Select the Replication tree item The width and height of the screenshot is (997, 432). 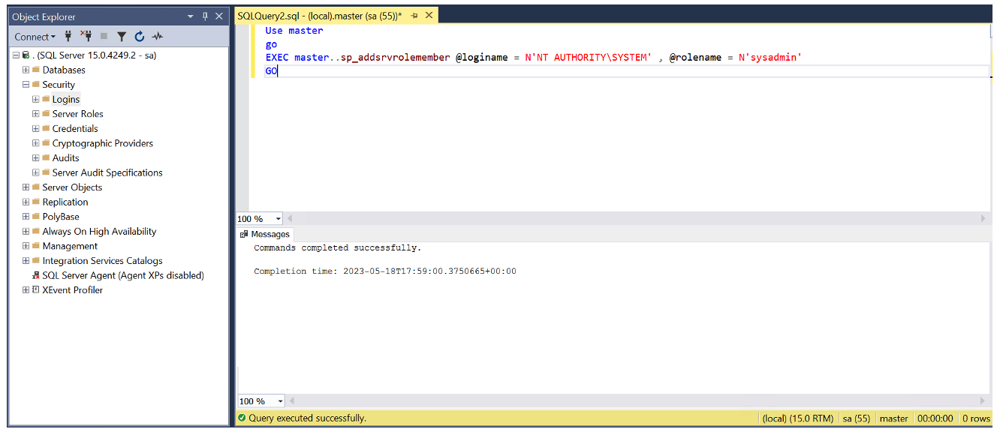(x=65, y=202)
